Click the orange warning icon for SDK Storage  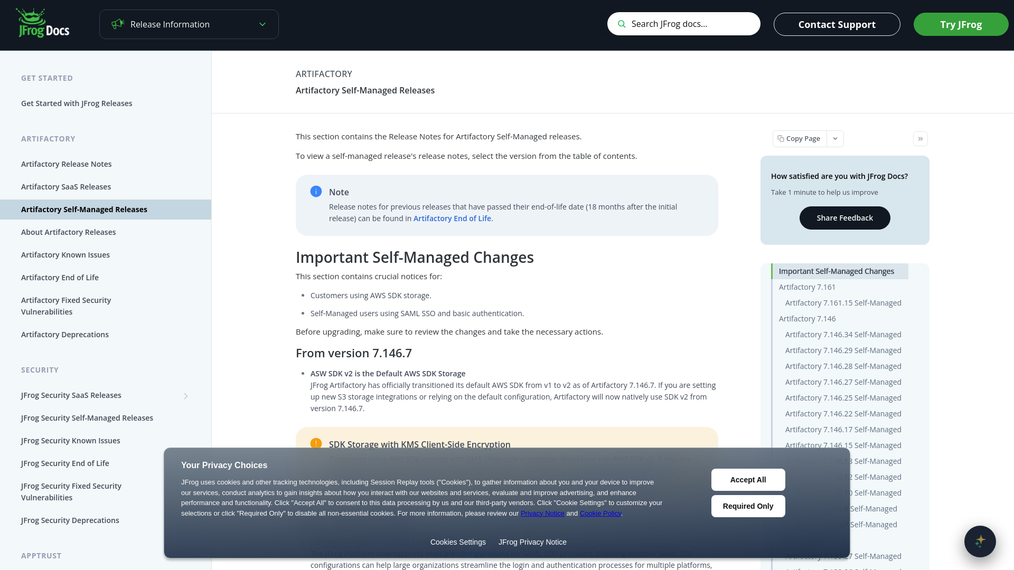pyautogui.click(x=316, y=443)
